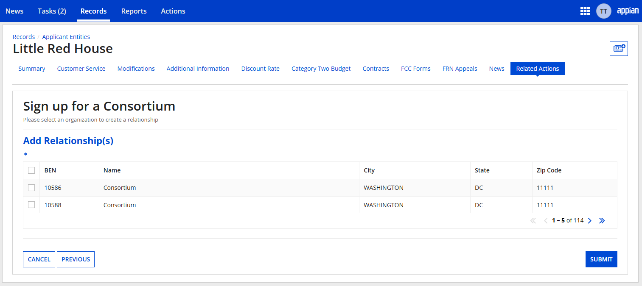Viewport: 642px width, 286px height.
Task: Open the Reports menu item
Action: pos(134,11)
